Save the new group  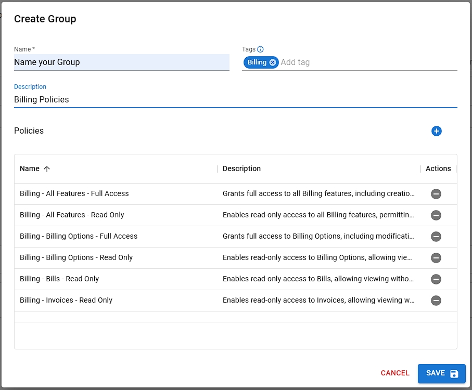coord(441,373)
